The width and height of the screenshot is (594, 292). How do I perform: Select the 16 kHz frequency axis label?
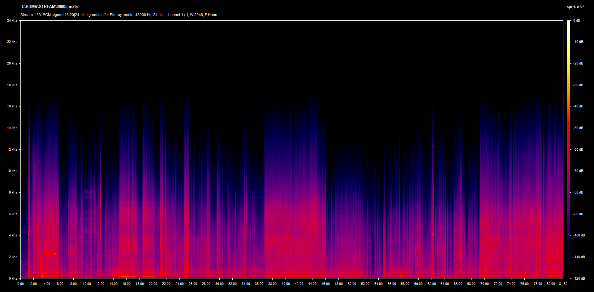pyautogui.click(x=12, y=106)
